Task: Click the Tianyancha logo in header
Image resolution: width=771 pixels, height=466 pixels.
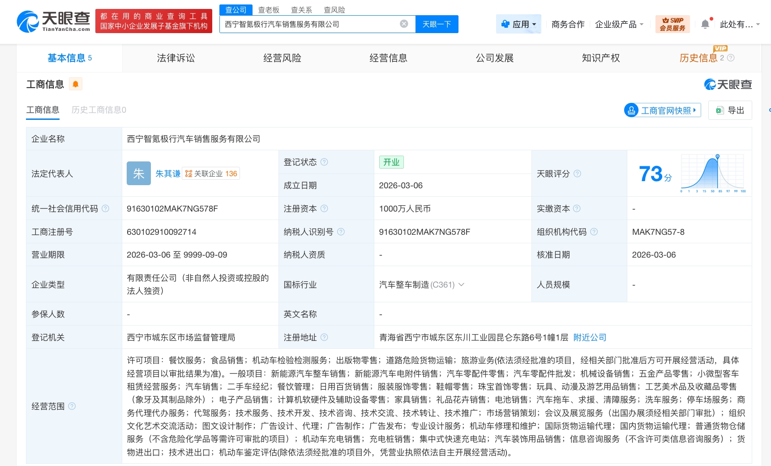Action: 53,21
